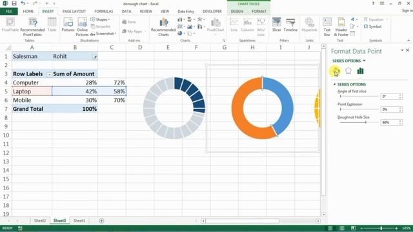Open the FILE tab
413x232 pixels.
coord(9,12)
